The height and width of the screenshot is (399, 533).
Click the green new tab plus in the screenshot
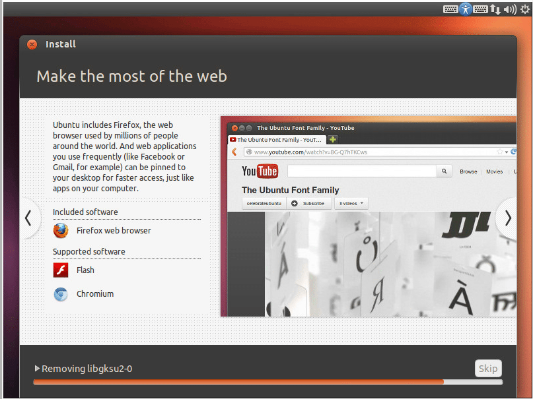(x=333, y=139)
